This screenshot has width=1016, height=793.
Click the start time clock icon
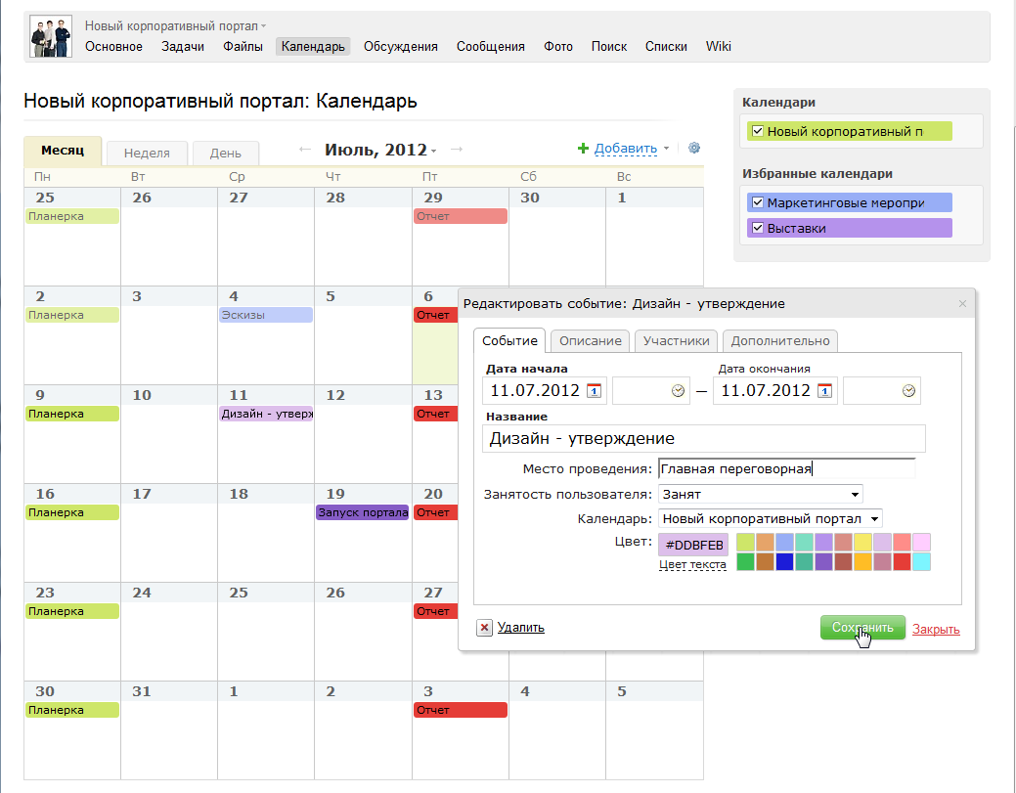point(679,391)
